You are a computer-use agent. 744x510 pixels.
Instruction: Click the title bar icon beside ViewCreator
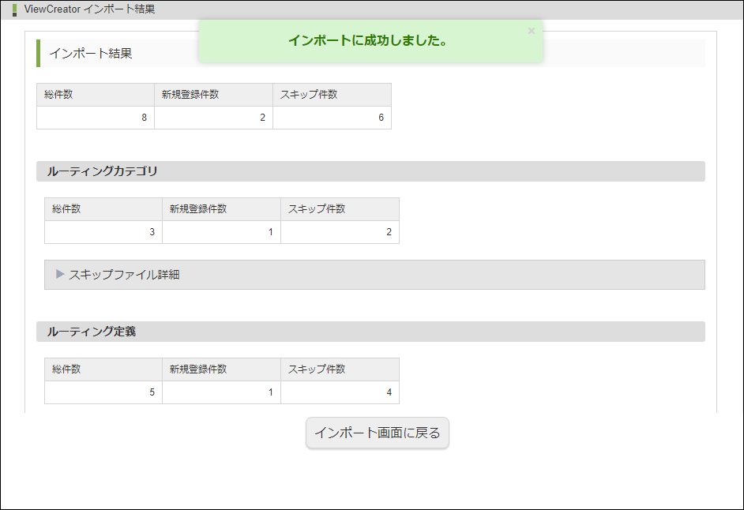[x=15, y=9]
